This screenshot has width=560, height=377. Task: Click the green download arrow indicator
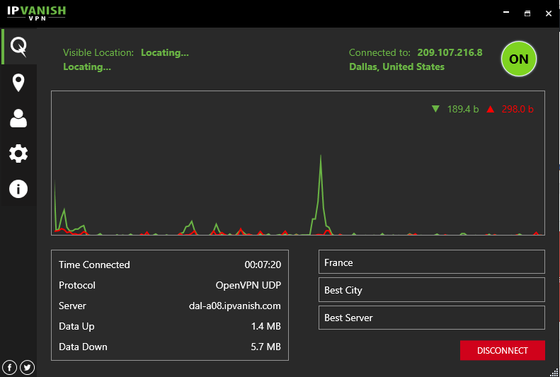[435, 109]
